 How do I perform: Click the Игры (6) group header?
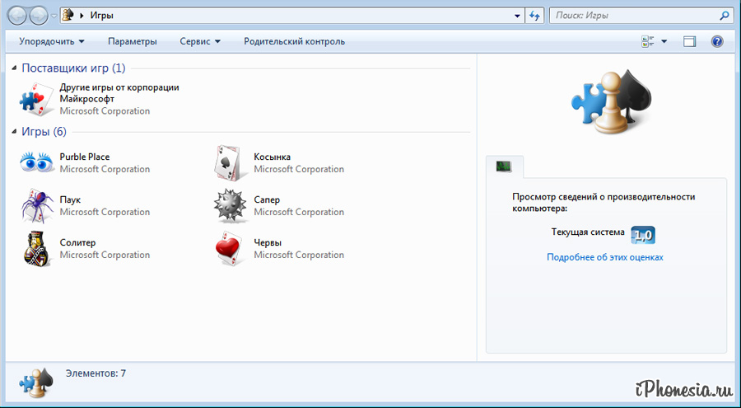[44, 132]
